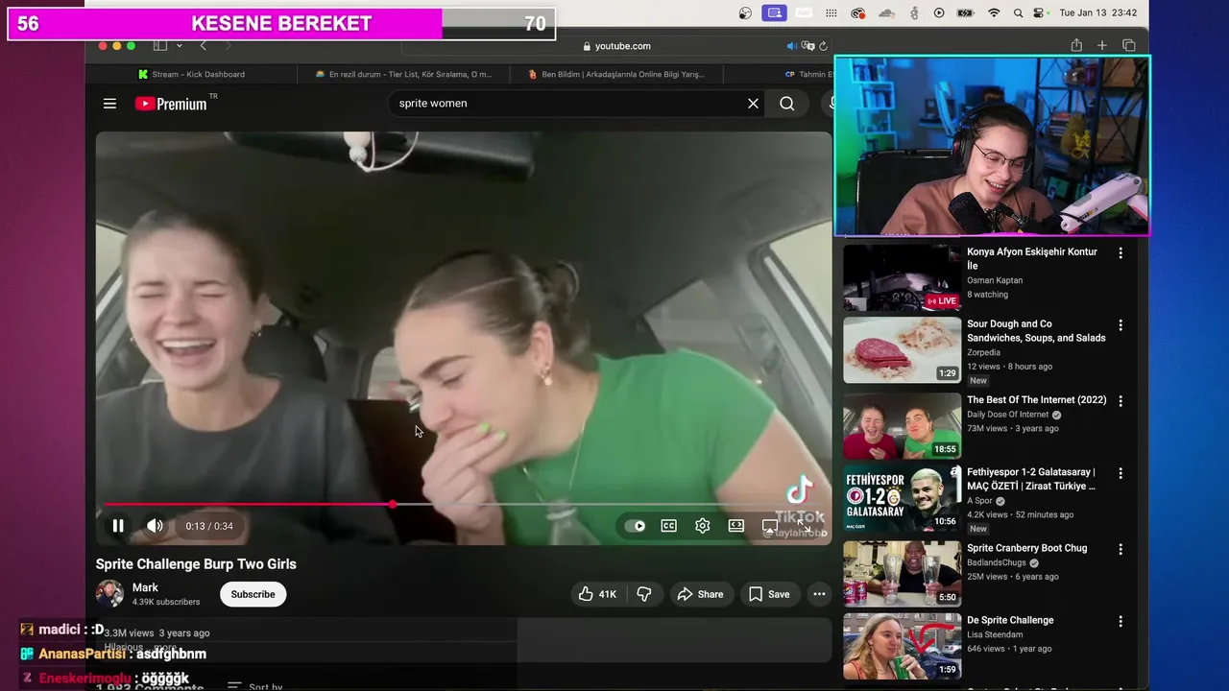Click video title Sprite Challenge Burp Two Girls
Screen dimensions: 1229x691
(196, 564)
